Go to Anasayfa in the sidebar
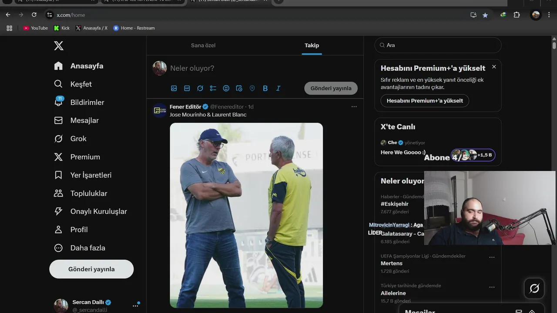This screenshot has width=557, height=313. (79, 66)
